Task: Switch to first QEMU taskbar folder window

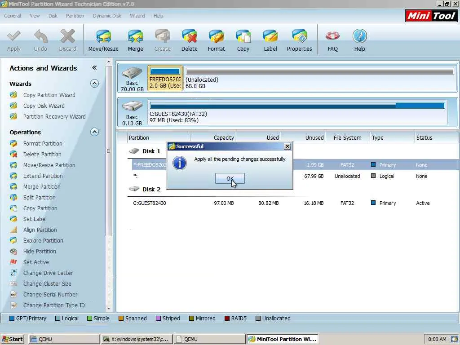Action: (x=64, y=339)
